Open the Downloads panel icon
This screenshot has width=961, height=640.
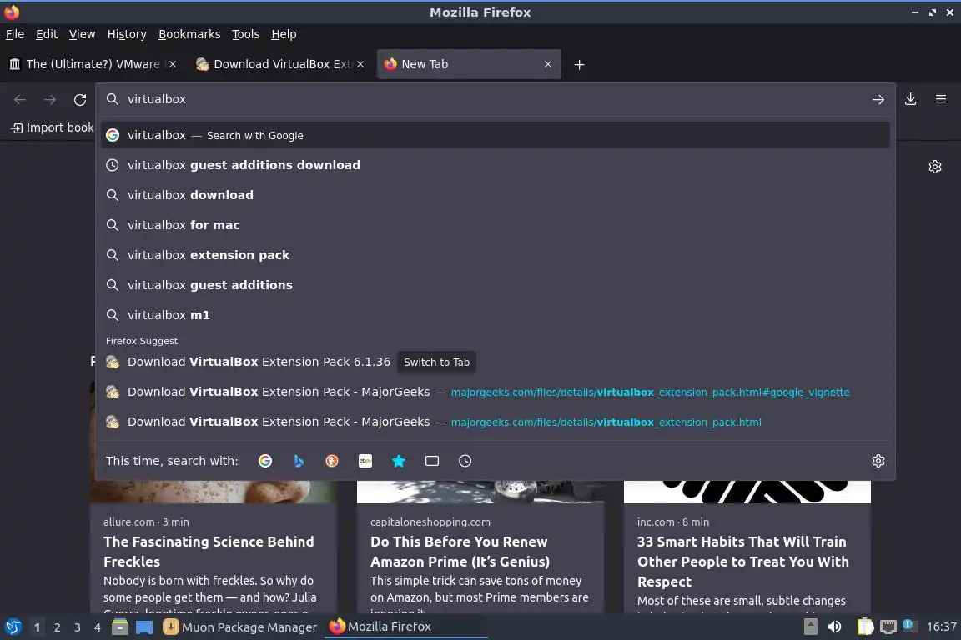pyautogui.click(x=910, y=99)
